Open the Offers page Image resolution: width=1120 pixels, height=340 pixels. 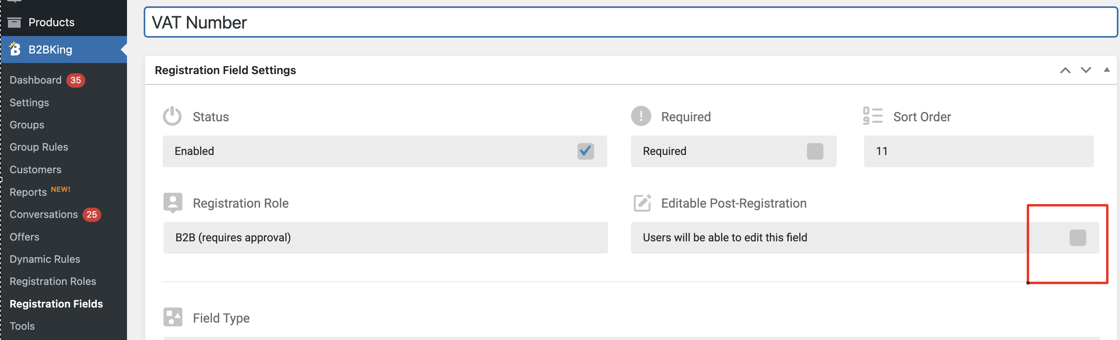[24, 237]
